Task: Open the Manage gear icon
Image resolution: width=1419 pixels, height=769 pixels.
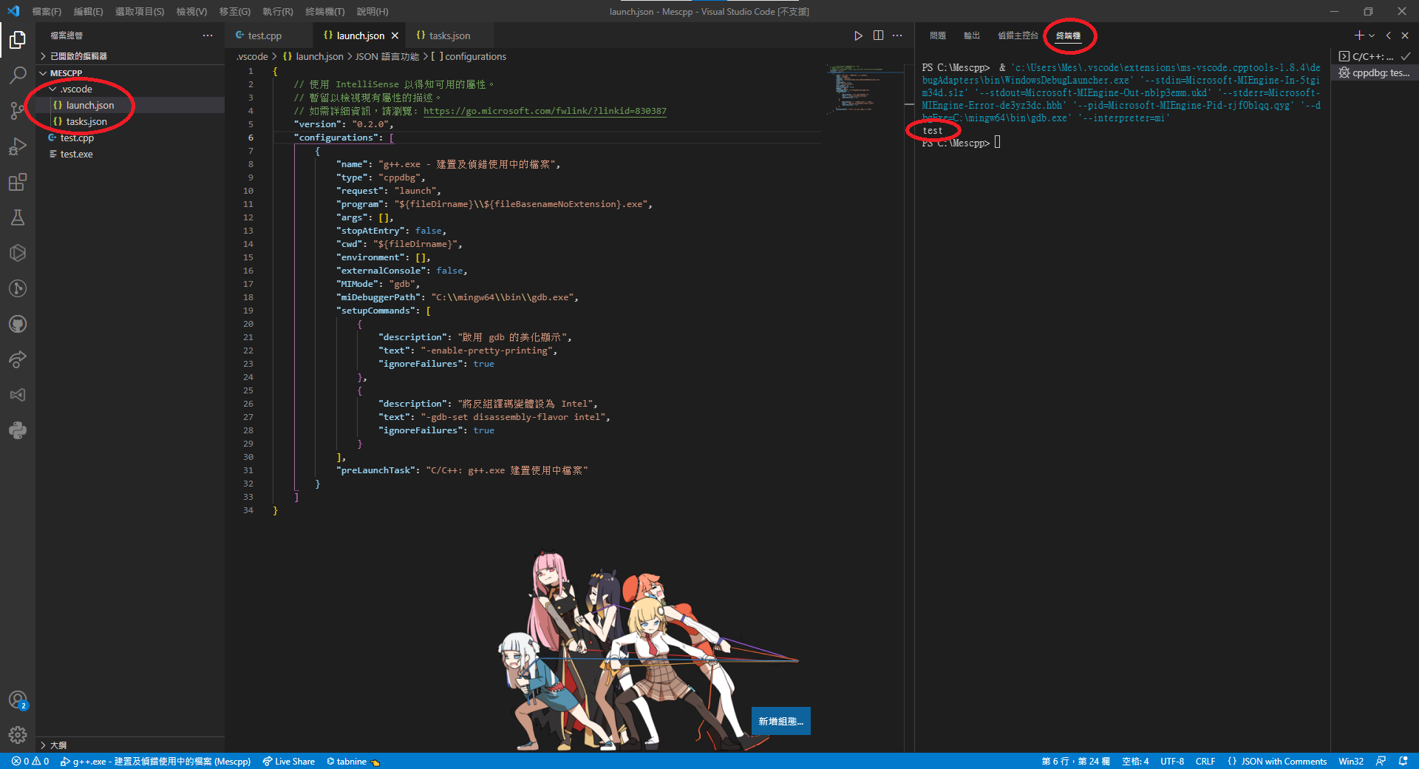Action: 18,735
